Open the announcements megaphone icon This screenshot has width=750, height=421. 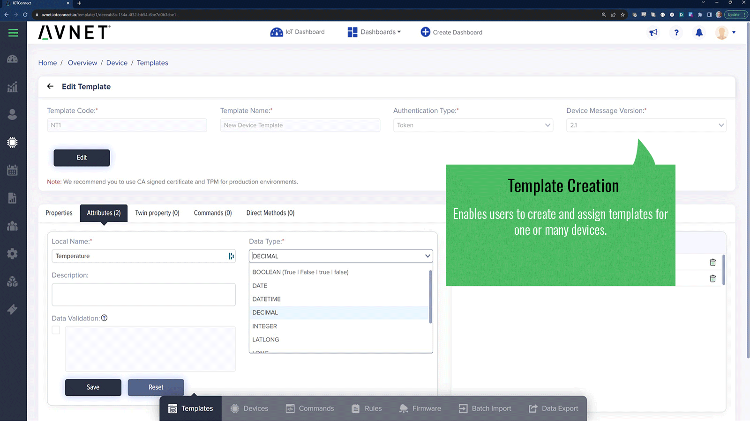tap(653, 32)
